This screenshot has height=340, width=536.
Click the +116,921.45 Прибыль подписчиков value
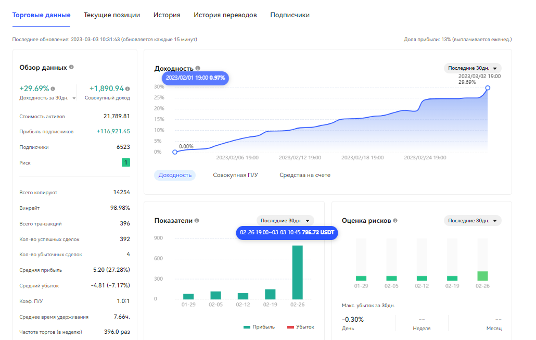[x=113, y=131]
